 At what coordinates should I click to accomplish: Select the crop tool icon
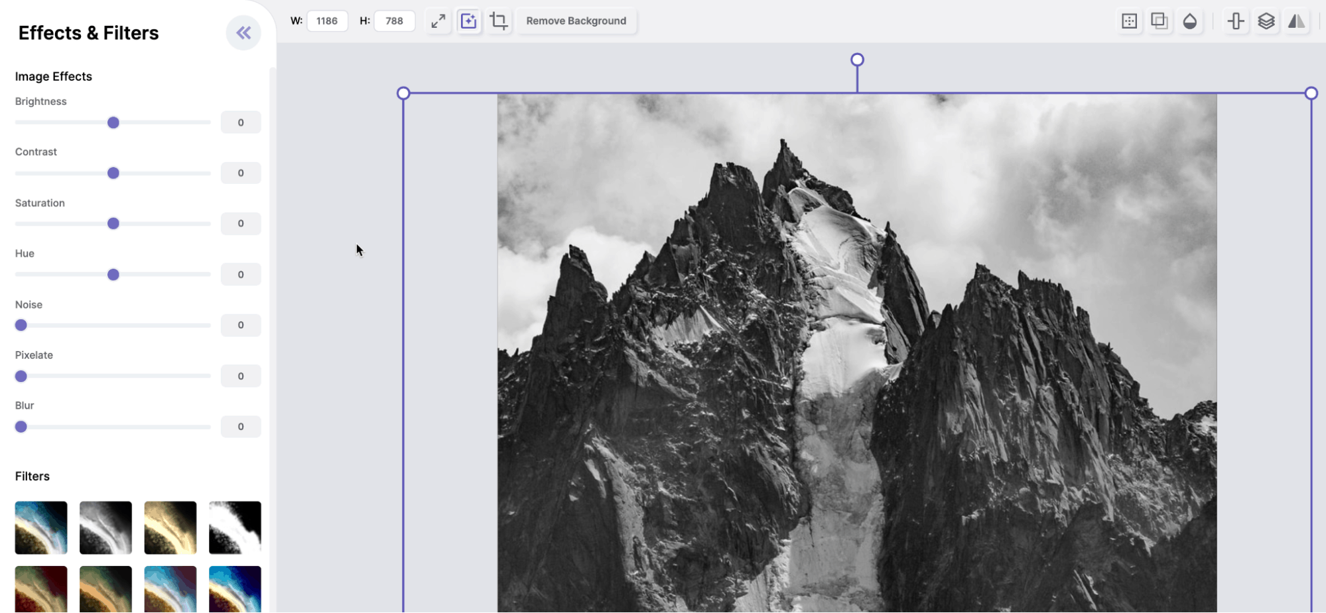(x=499, y=21)
